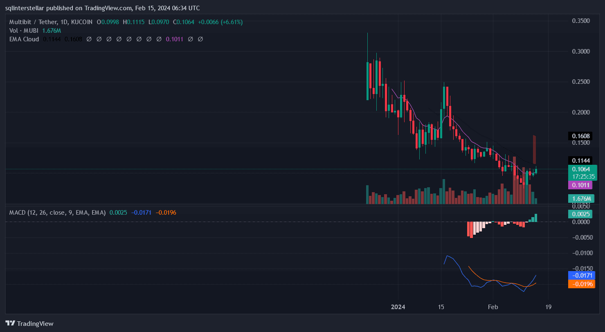Click the TradingView logo icon

10,323
